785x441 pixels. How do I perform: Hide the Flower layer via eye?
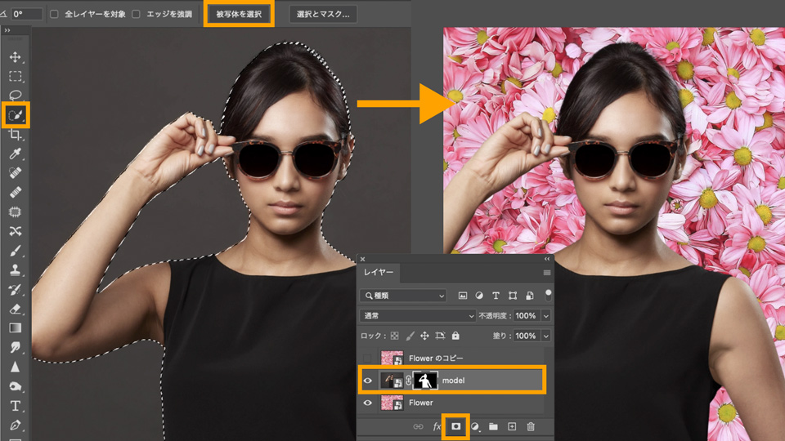pos(367,403)
